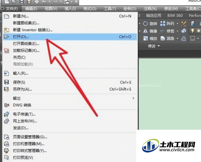
Task: Open the quick access toolbar customize dropdown
Action: tap(76, 2)
